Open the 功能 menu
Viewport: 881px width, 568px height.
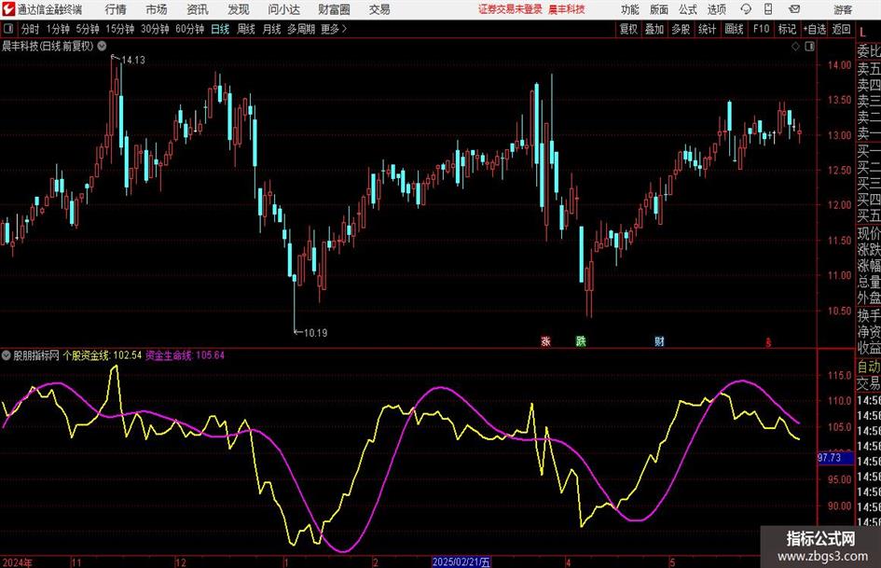630,9
